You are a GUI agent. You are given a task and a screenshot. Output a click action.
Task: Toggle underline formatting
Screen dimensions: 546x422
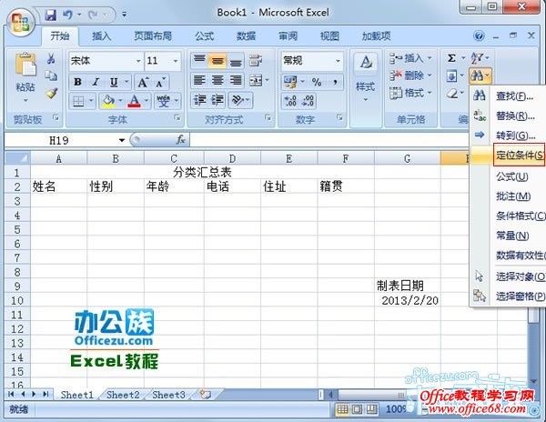coord(114,83)
